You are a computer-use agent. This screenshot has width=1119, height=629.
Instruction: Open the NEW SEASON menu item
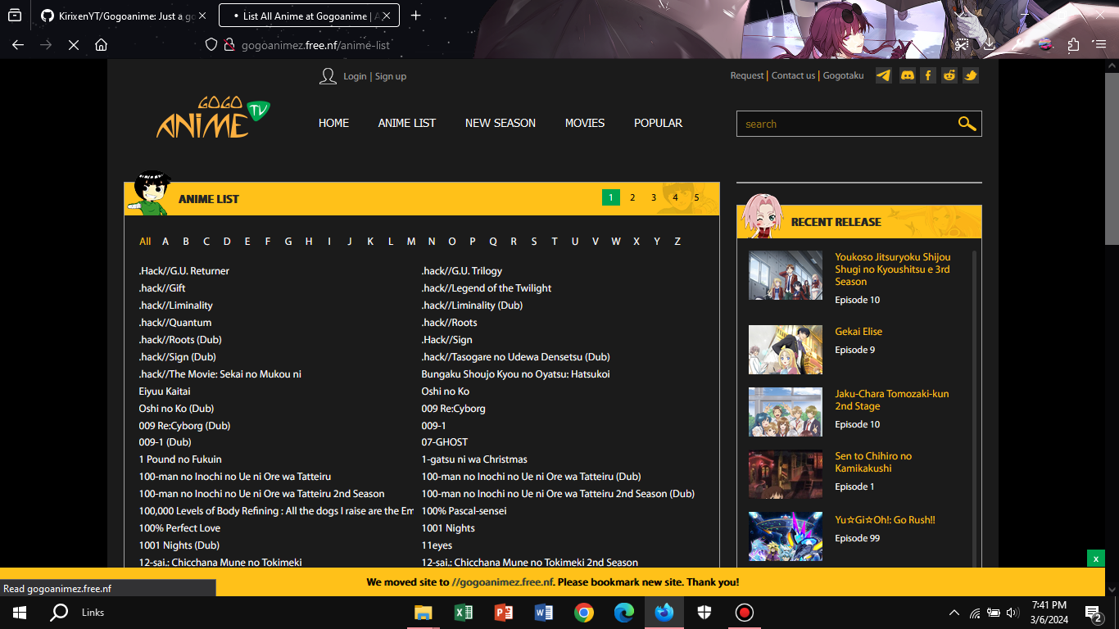click(501, 123)
